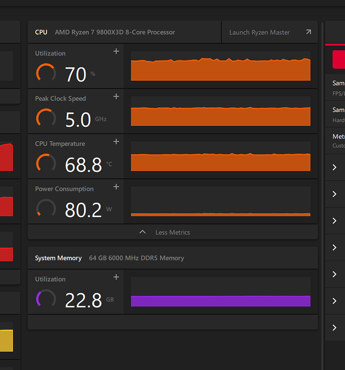The height and width of the screenshot is (370, 345).
Task: Click the plus icon beside CPU Utilization
Action: point(116,51)
